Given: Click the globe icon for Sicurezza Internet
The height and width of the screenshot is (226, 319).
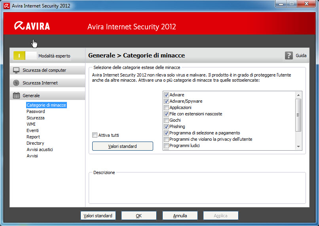Looking at the screenshot, I should point(16,83).
